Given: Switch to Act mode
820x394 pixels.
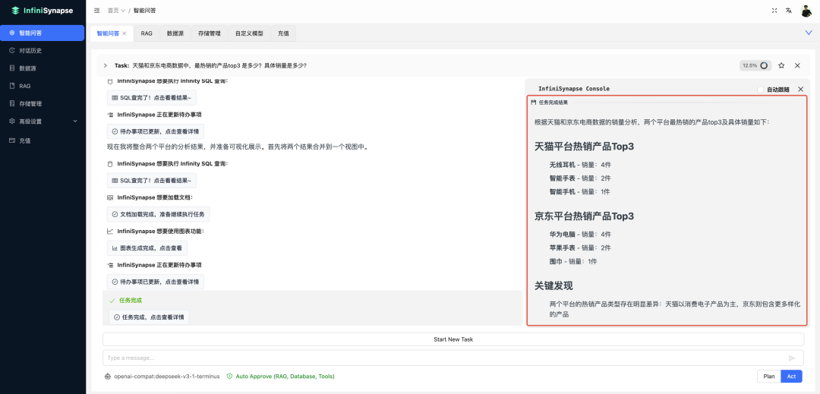Looking at the screenshot, I should [791, 377].
